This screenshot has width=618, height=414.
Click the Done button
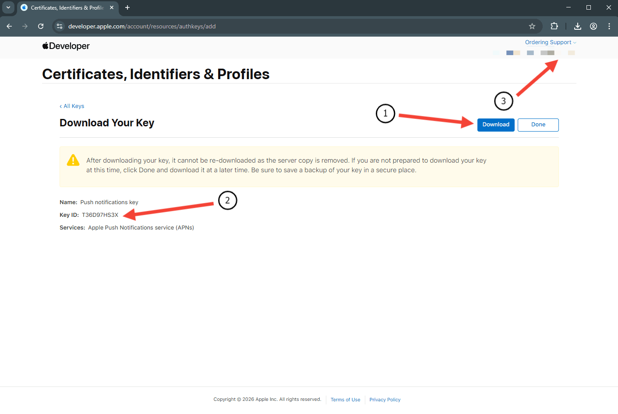[538, 125]
